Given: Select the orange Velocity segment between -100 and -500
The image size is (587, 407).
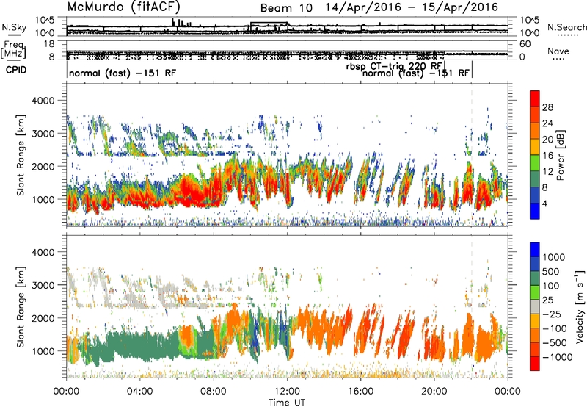Looking at the screenshot, I should pos(535,335).
